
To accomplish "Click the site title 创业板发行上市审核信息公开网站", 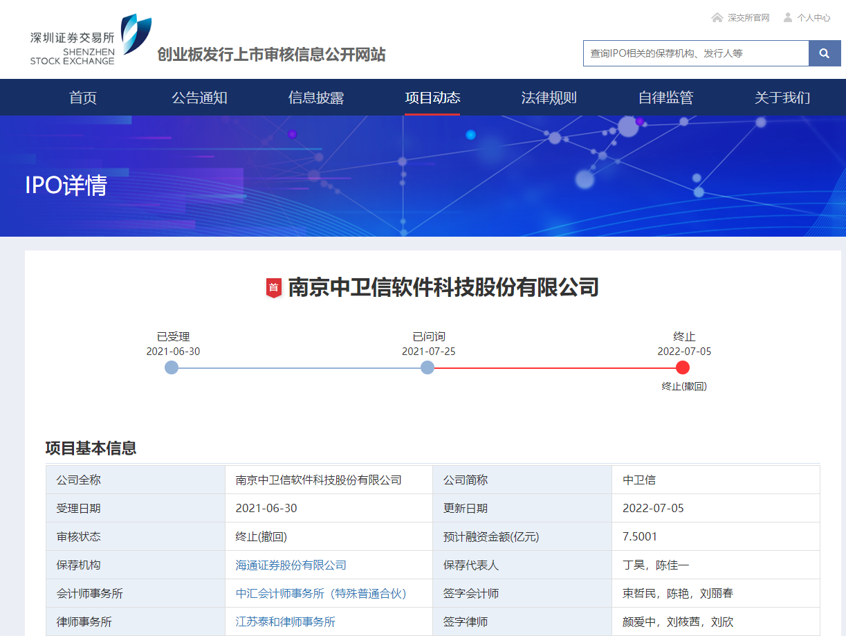I will tap(271, 55).
